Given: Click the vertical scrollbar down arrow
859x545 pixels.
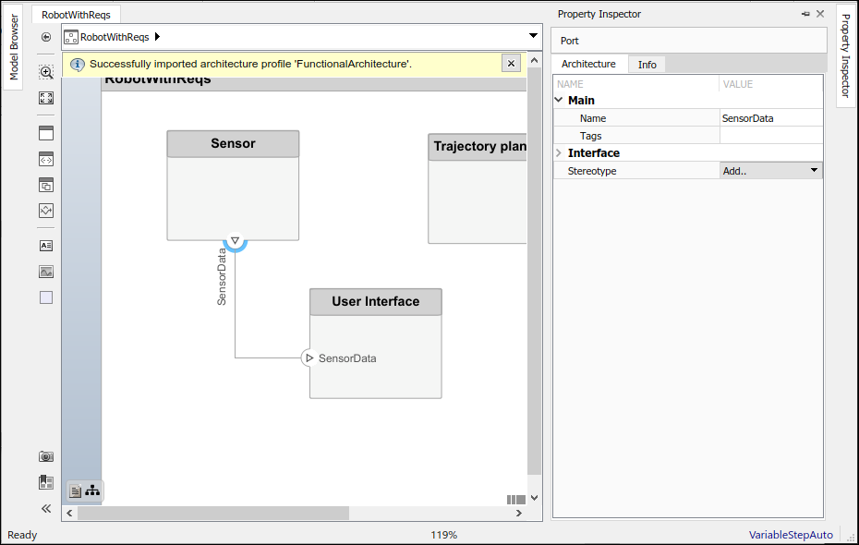Looking at the screenshot, I should [534, 498].
